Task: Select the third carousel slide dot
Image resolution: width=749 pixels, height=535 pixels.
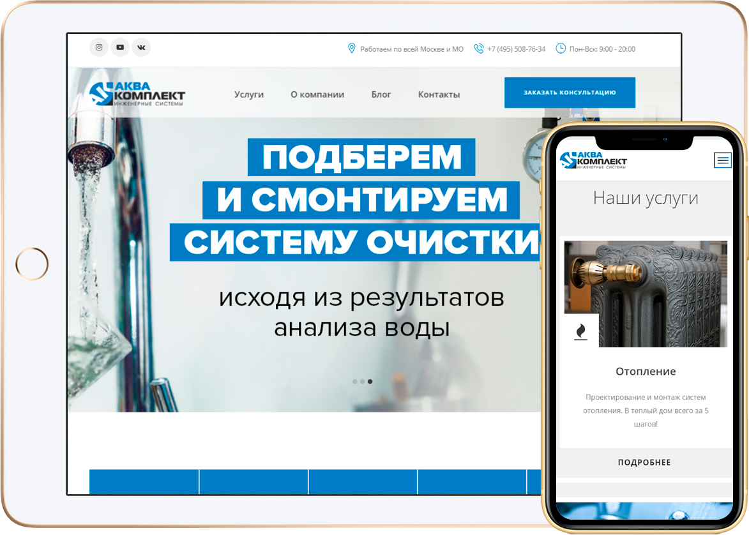Action: coord(370,382)
